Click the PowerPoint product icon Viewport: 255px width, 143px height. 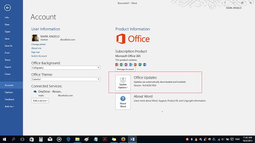point(136,64)
